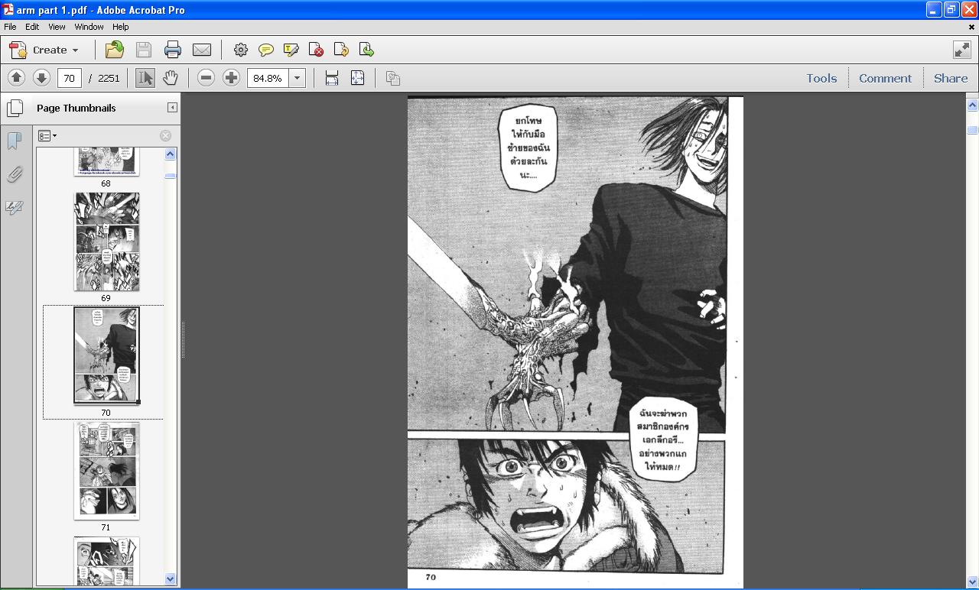979x590 pixels.
Task: Click the Save floppy disk icon
Action: pos(143,50)
